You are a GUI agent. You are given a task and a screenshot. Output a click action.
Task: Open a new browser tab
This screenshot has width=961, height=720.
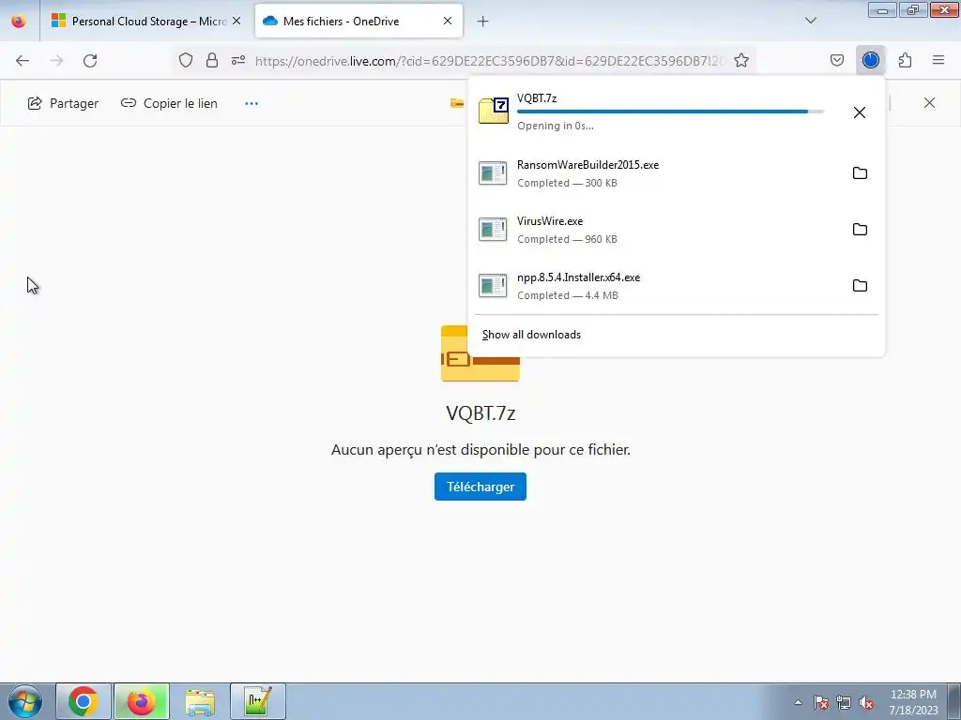483,22
